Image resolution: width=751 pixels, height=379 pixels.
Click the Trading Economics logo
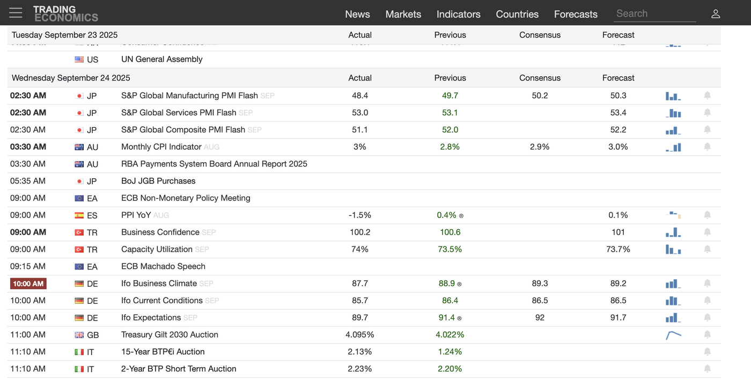[x=65, y=13]
